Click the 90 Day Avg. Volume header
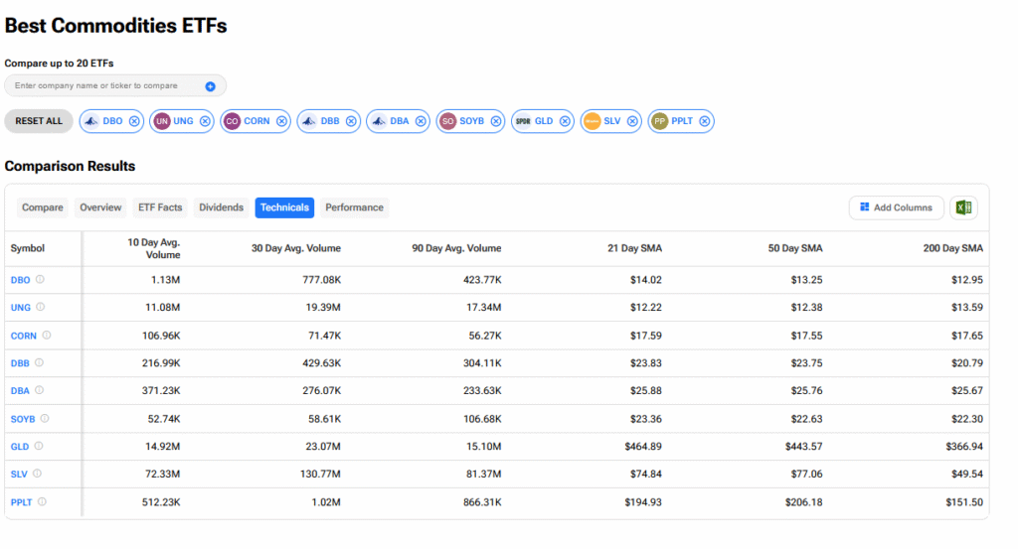1018x549 pixels. (x=456, y=248)
